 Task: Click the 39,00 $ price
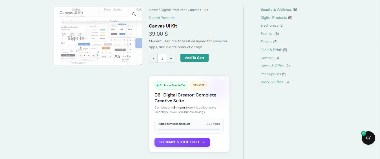[x=158, y=34]
